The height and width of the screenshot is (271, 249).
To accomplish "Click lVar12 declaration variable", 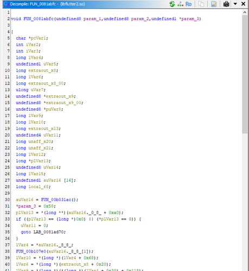I will pos(36,154).
